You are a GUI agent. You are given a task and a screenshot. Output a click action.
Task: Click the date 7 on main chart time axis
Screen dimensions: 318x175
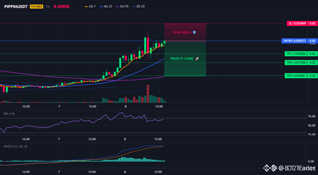[x=59, y=106]
